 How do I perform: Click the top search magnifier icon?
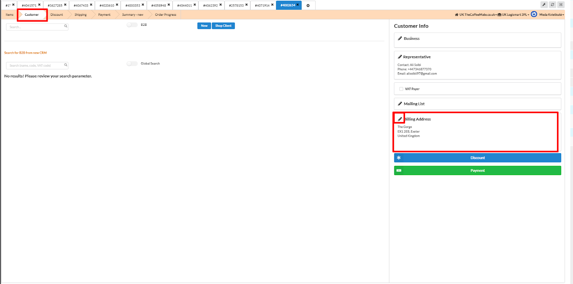pos(66,26)
